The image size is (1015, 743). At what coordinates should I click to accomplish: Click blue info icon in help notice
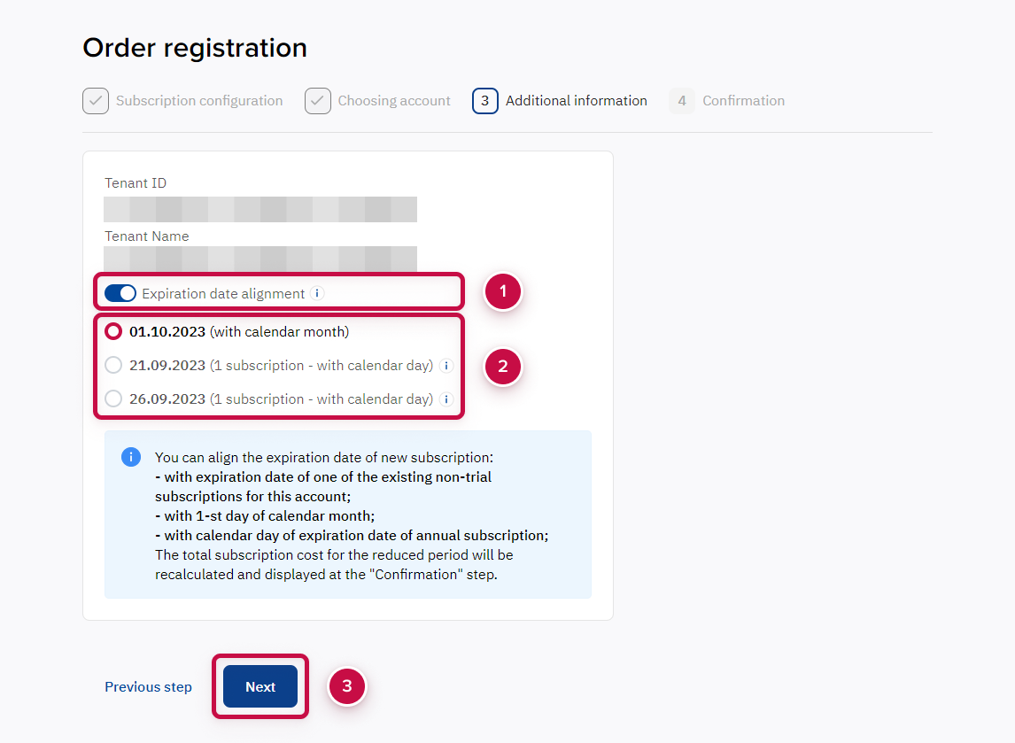[x=130, y=457]
